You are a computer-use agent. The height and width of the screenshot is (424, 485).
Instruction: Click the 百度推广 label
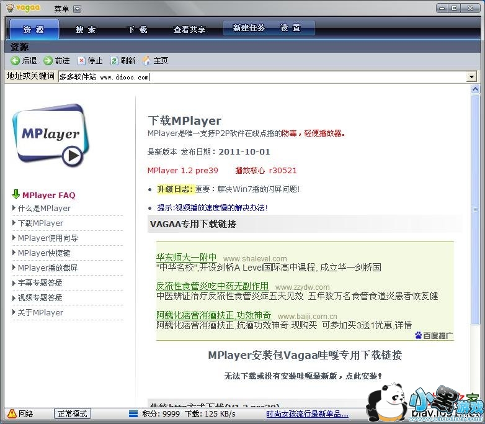[438, 335]
